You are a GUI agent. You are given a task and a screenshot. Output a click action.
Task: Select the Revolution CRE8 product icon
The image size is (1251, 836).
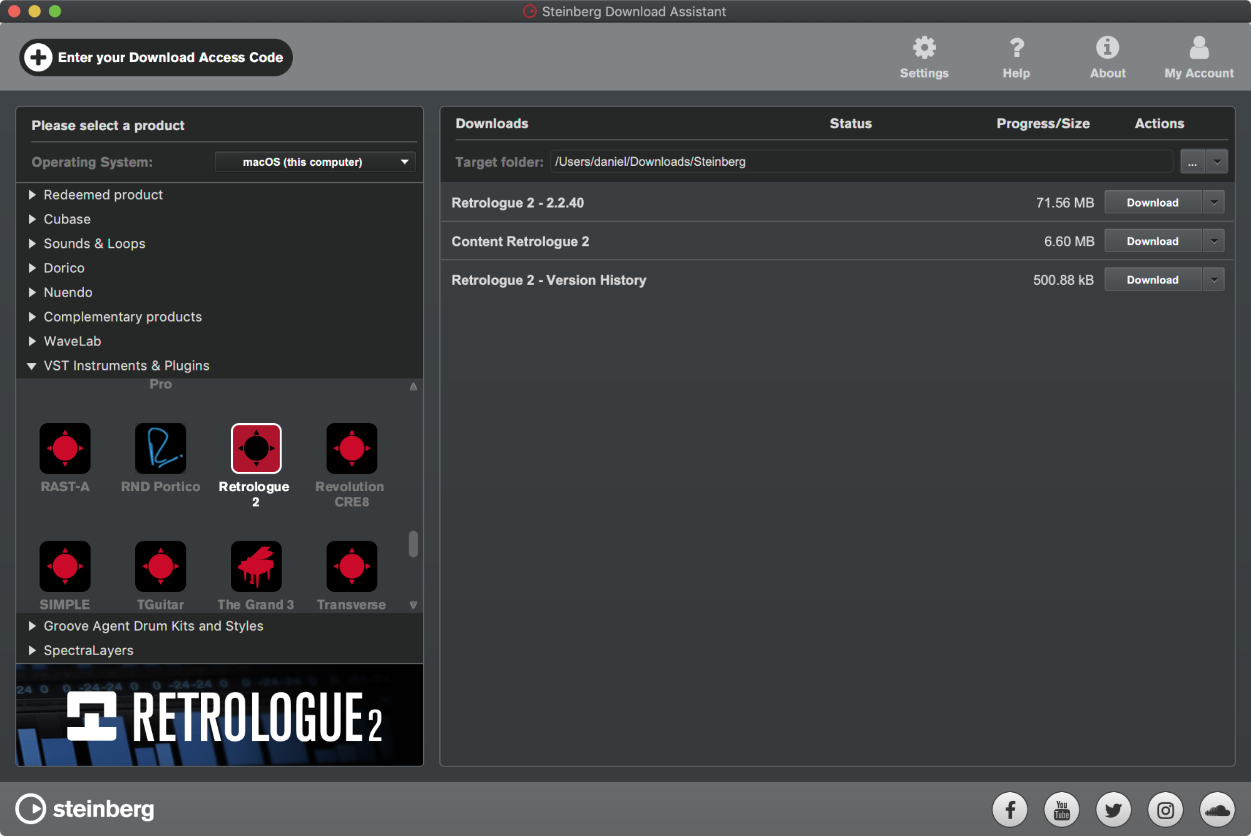(352, 449)
